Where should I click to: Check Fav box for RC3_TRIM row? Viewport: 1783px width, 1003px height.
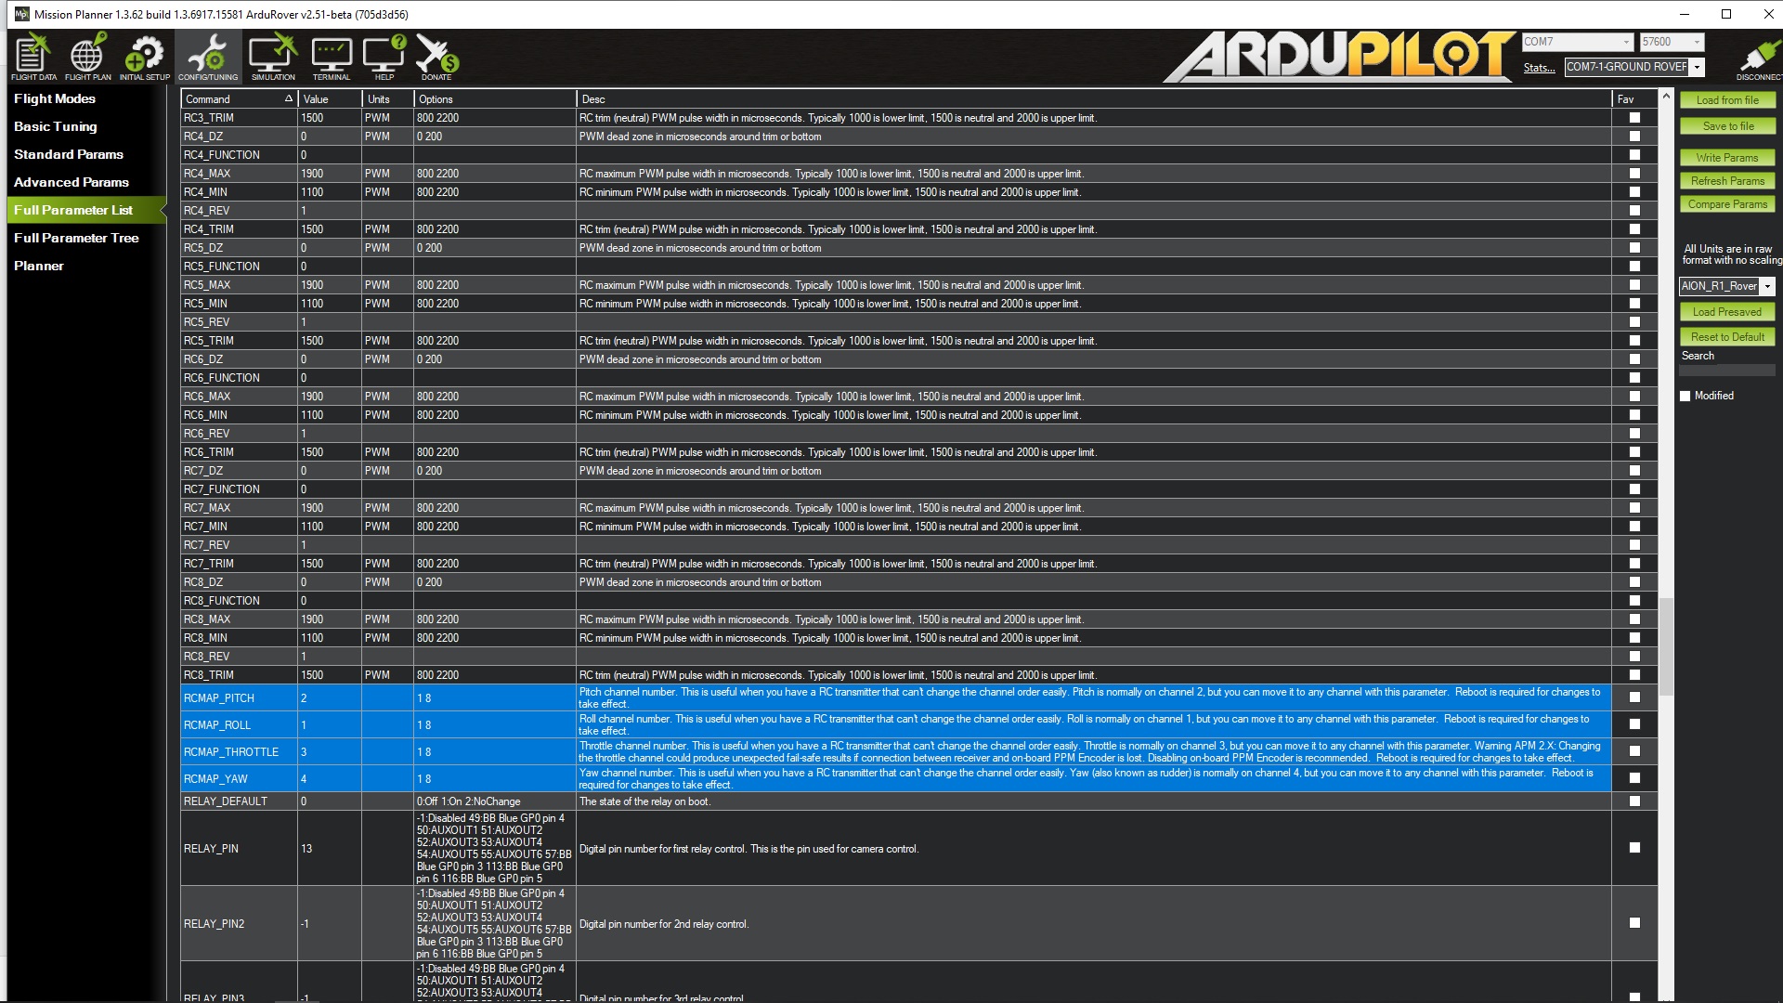coord(1634,118)
